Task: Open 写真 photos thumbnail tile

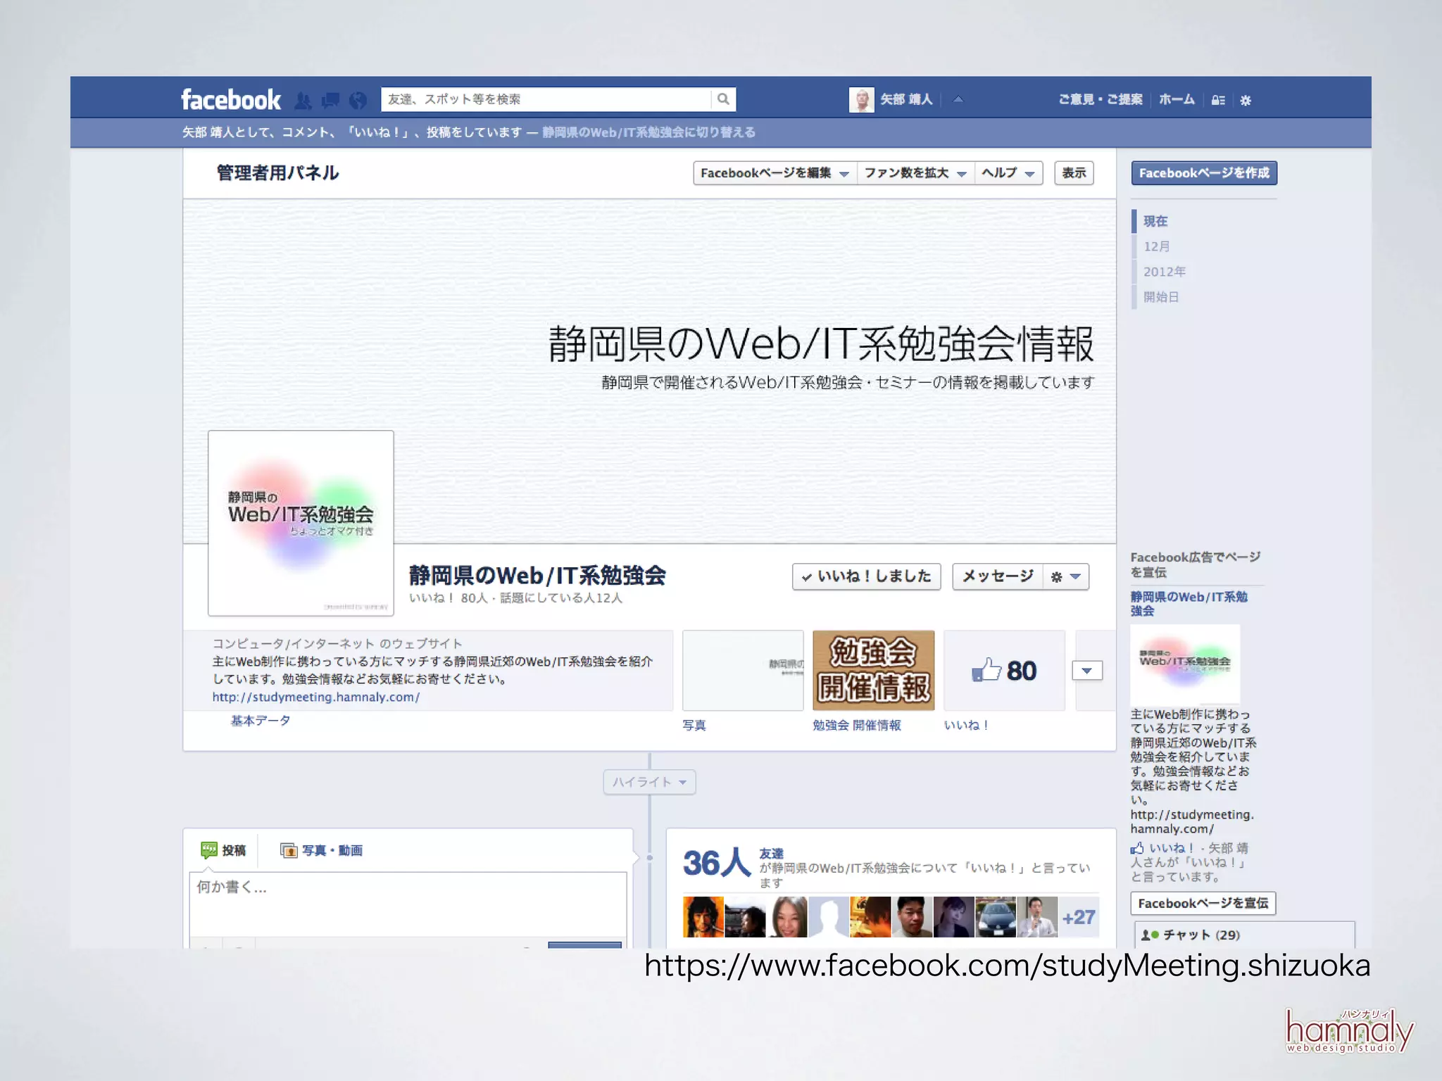Action: point(743,671)
